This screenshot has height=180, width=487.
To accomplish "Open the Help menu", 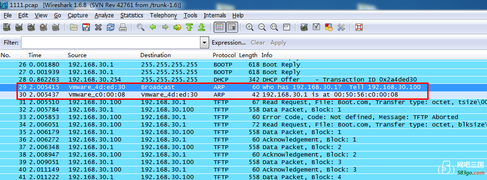I will click(x=238, y=15).
